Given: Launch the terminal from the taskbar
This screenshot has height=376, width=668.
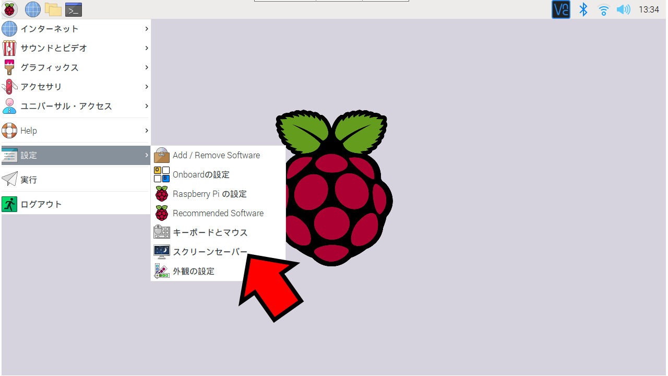Looking at the screenshot, I should tap(74, 9).
